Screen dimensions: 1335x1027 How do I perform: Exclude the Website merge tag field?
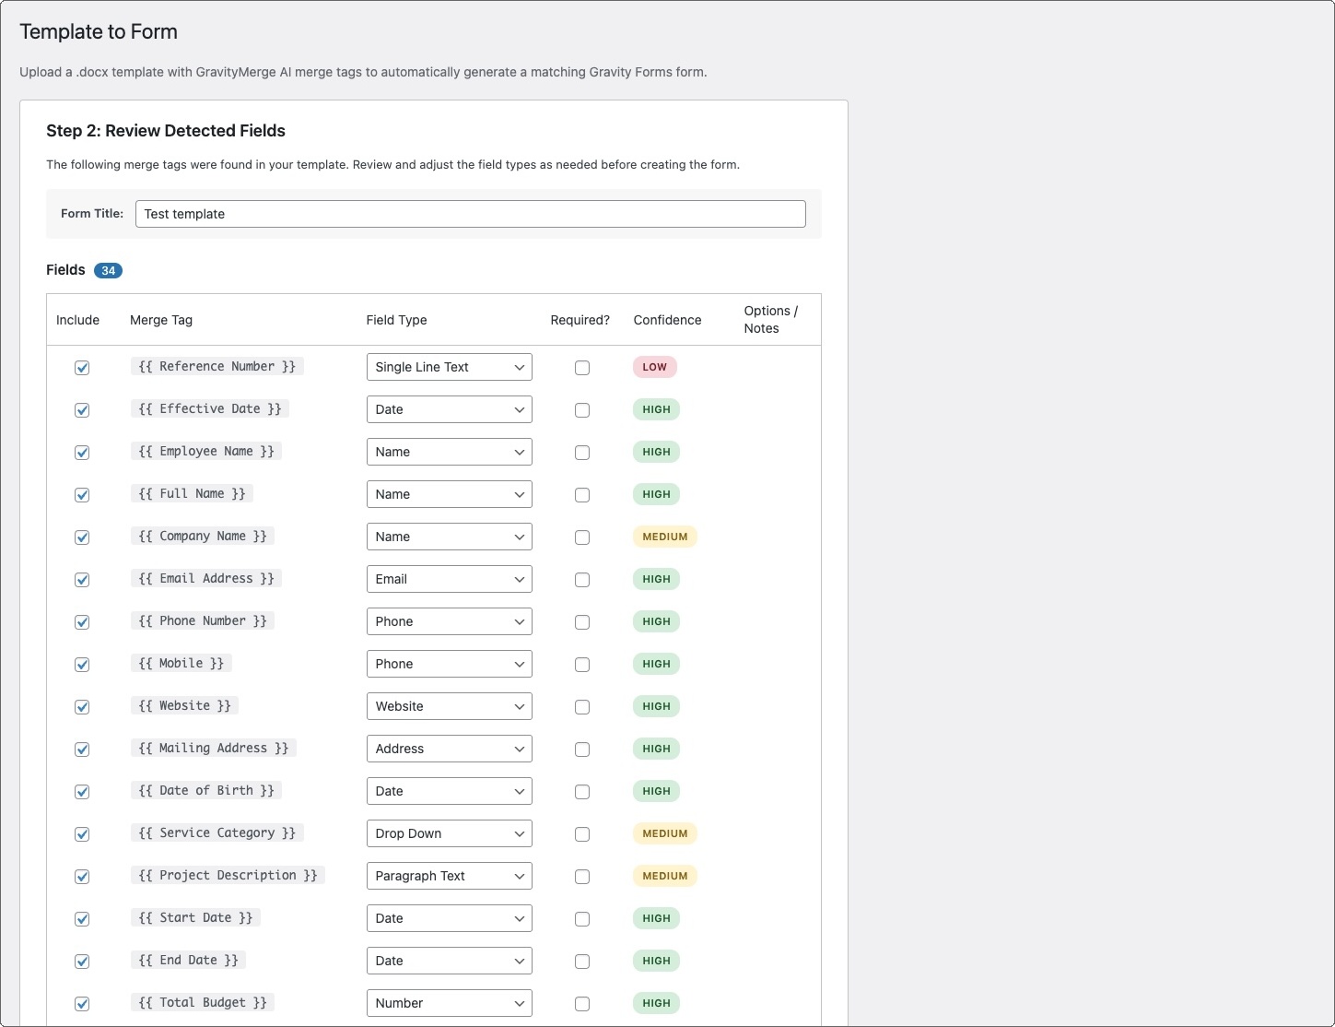[82, 707]
